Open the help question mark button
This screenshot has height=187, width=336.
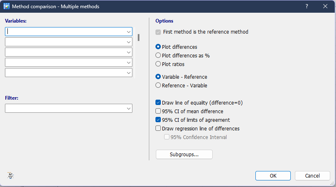tap(307, 6)
